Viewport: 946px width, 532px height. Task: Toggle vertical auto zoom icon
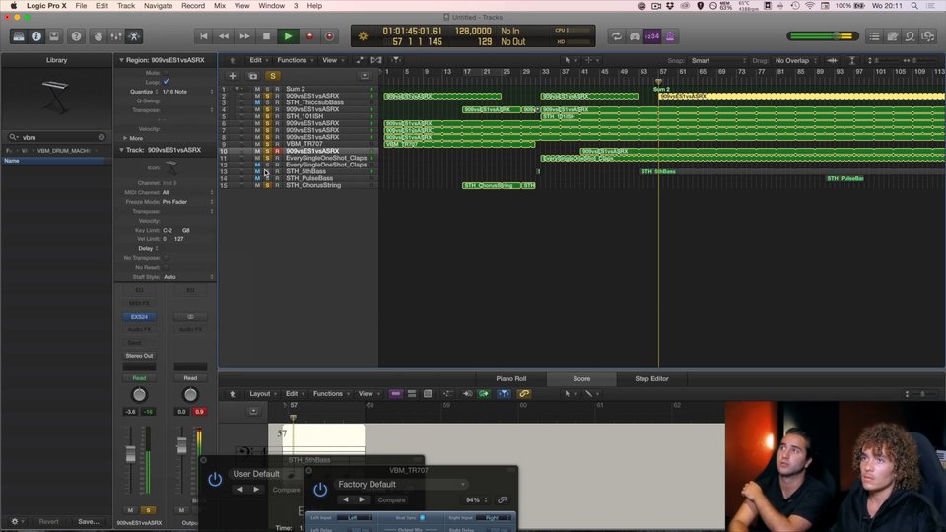[851, 60]
